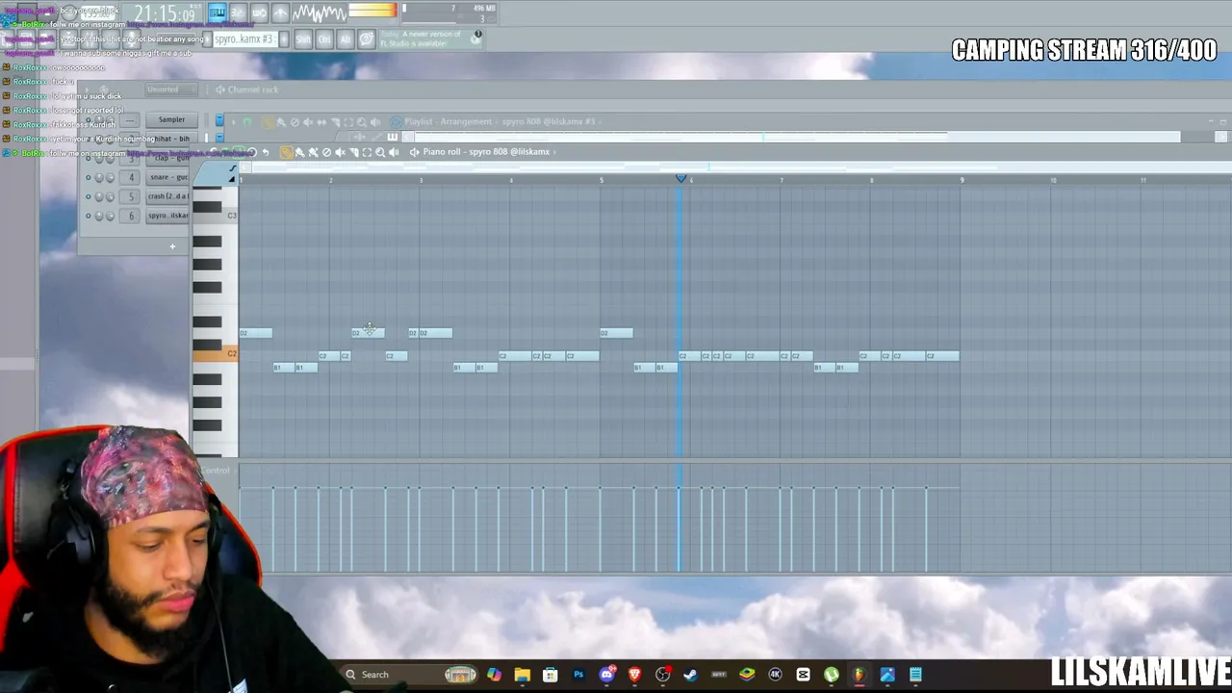The width and height of the screenshot is (1232, 693).
Task: Select the playback speaker tool in Piano roll
Action: pyautogui.click(x=394, y=152)
